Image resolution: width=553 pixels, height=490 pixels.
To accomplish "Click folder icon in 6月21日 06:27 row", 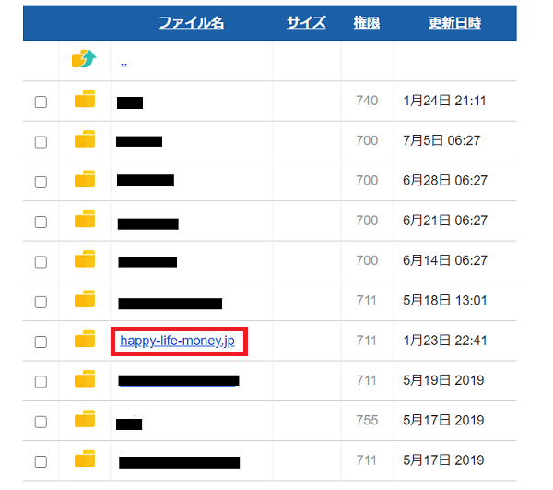I will tap(85, 219).
